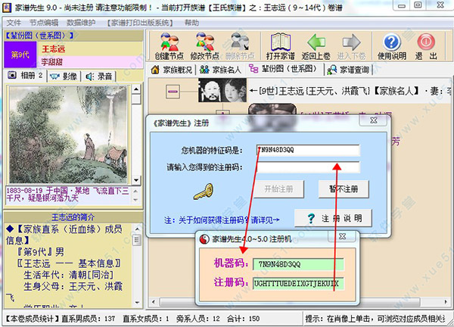Switch to the 影像 tab
The image size is (454, 327).
(64, 76)
